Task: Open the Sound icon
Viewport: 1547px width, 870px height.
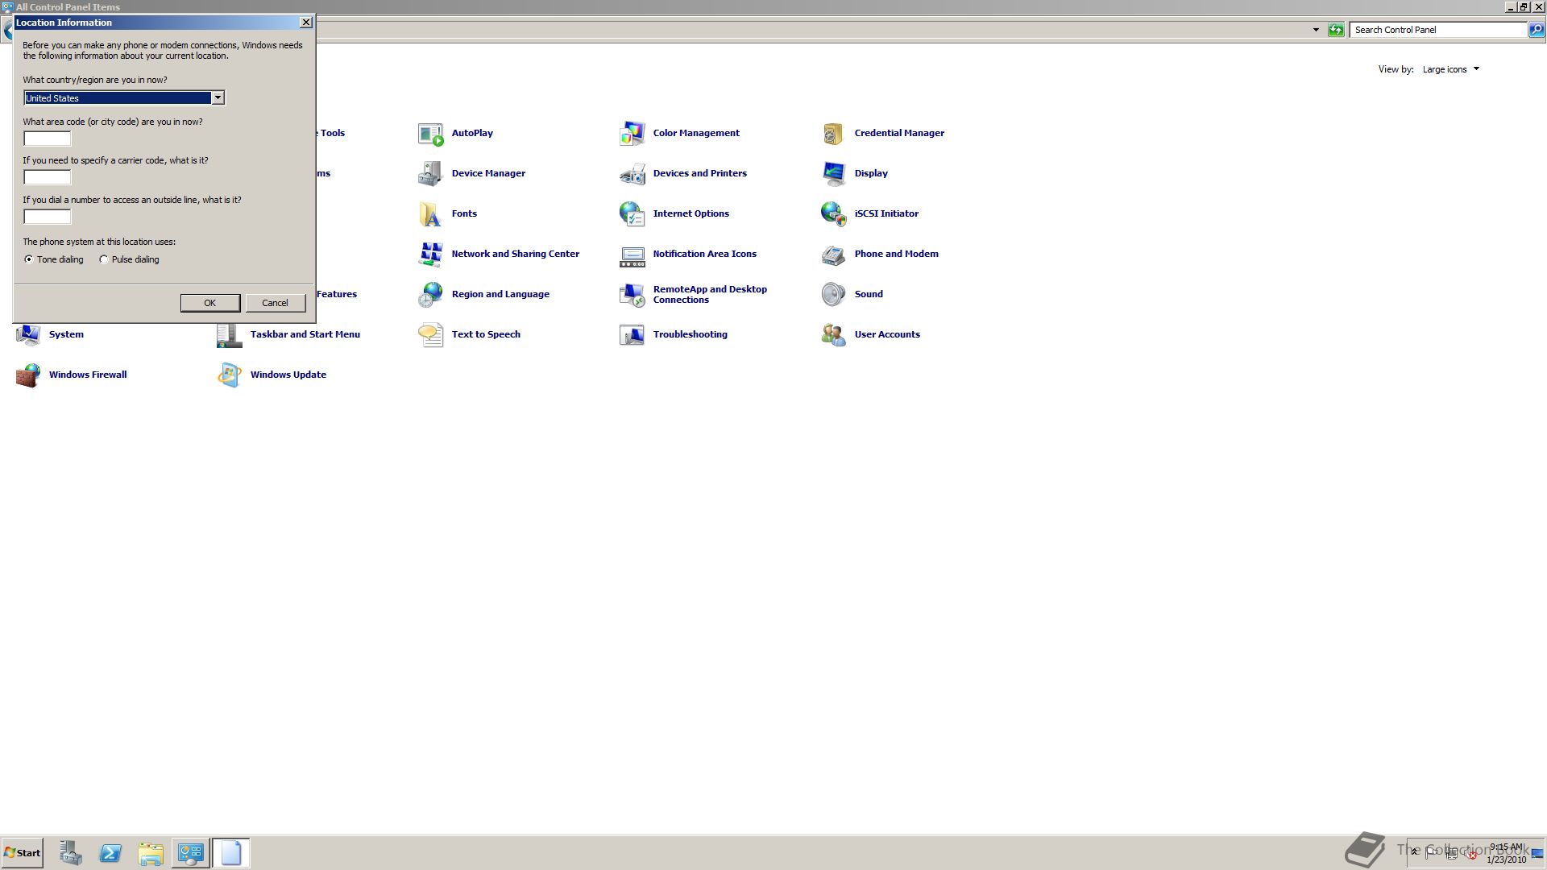Action: [834, 295]
